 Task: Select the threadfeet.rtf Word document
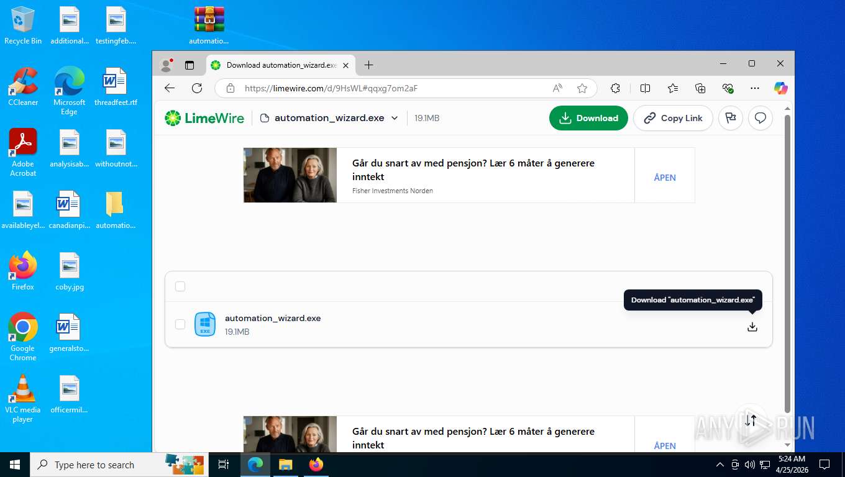coord(116,87)
